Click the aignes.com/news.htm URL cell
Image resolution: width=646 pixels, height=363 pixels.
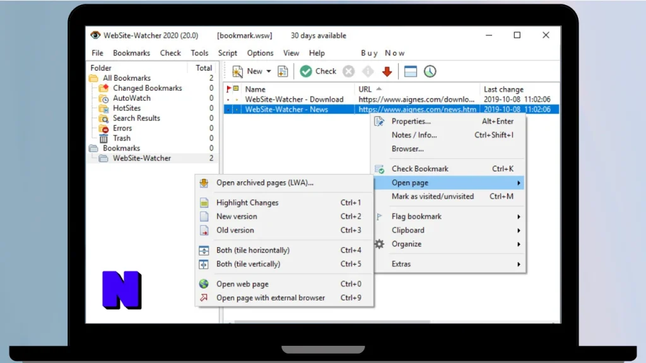point(417,110)
